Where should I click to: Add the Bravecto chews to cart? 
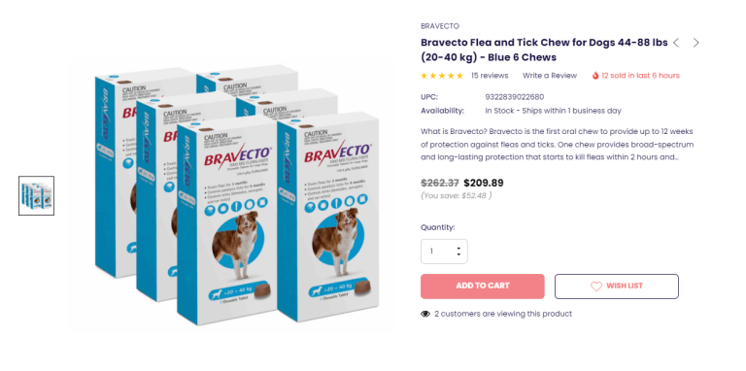pyautogui.click(x=483, y=287)
